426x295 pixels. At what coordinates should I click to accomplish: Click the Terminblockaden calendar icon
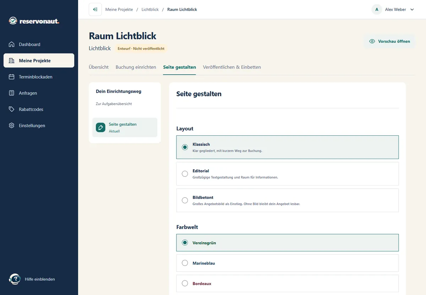[x=12, y=77]
